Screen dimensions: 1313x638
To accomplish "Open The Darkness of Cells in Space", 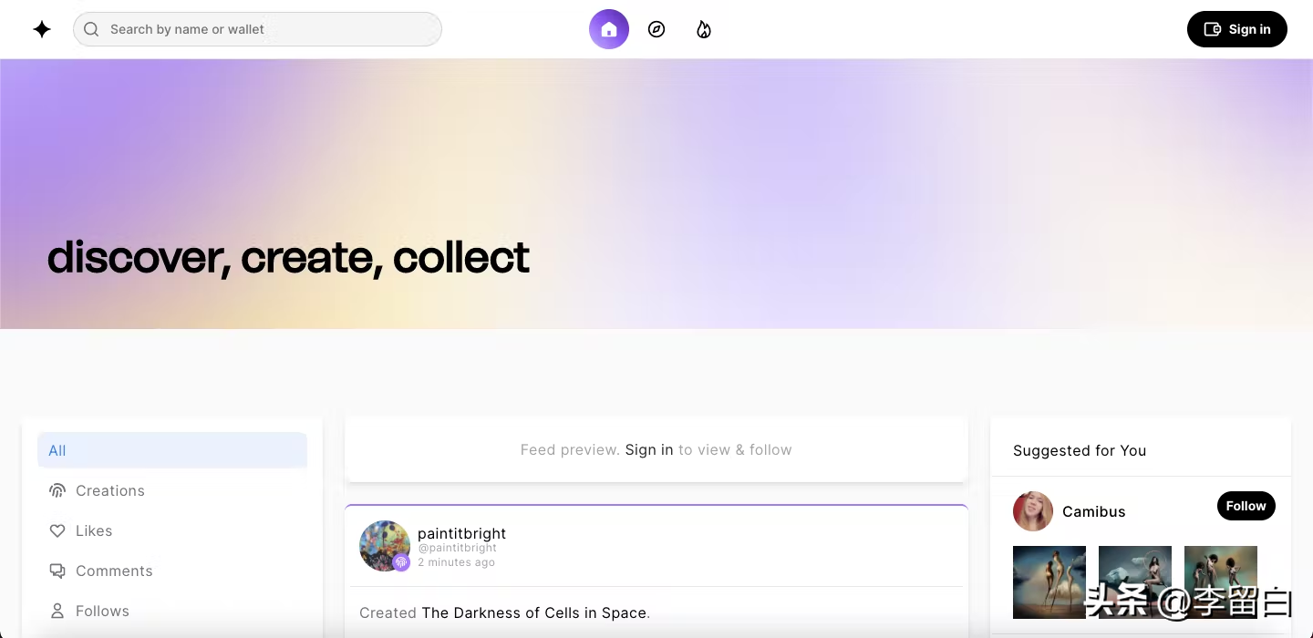I will tap(533, 612).
